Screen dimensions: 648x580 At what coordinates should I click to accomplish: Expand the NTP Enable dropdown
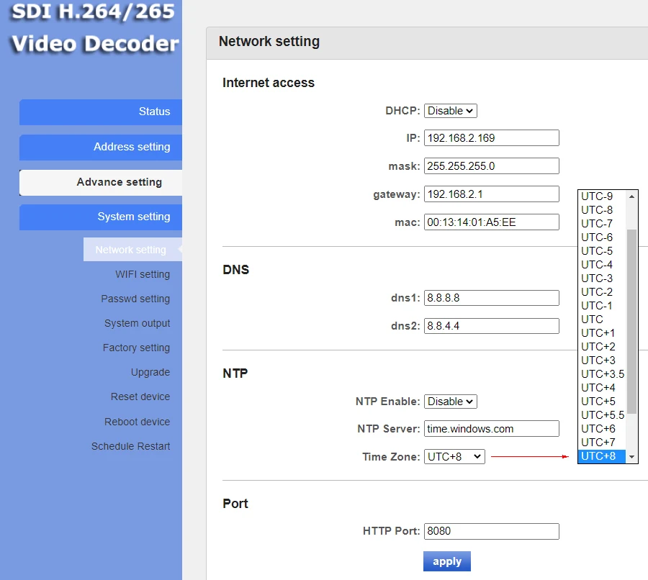pos(450,402)
